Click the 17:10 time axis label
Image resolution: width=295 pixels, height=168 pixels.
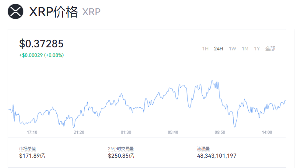(x=32, y=132)
